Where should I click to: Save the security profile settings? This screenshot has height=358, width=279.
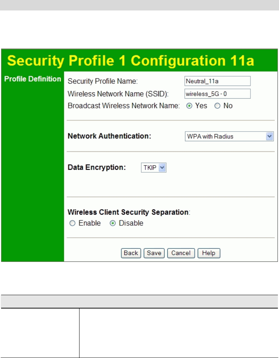(x=154, y=253)
